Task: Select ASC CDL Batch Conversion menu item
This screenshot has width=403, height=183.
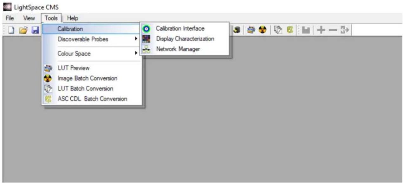Action: point(92,99)
